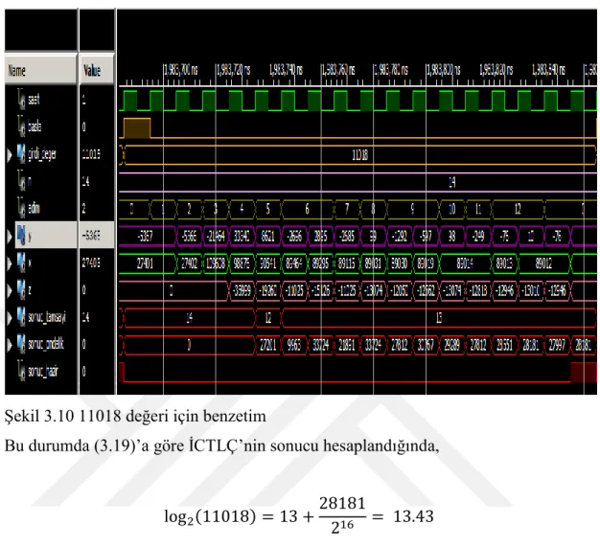Select the sonuc_ondalik signal name

(x=46, y=344)
